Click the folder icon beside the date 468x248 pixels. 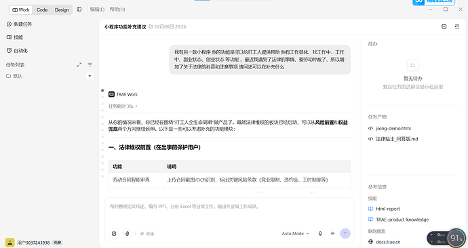[151, 26]
